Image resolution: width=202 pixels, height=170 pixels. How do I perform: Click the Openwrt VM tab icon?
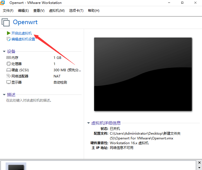click(x=6, y=22)
